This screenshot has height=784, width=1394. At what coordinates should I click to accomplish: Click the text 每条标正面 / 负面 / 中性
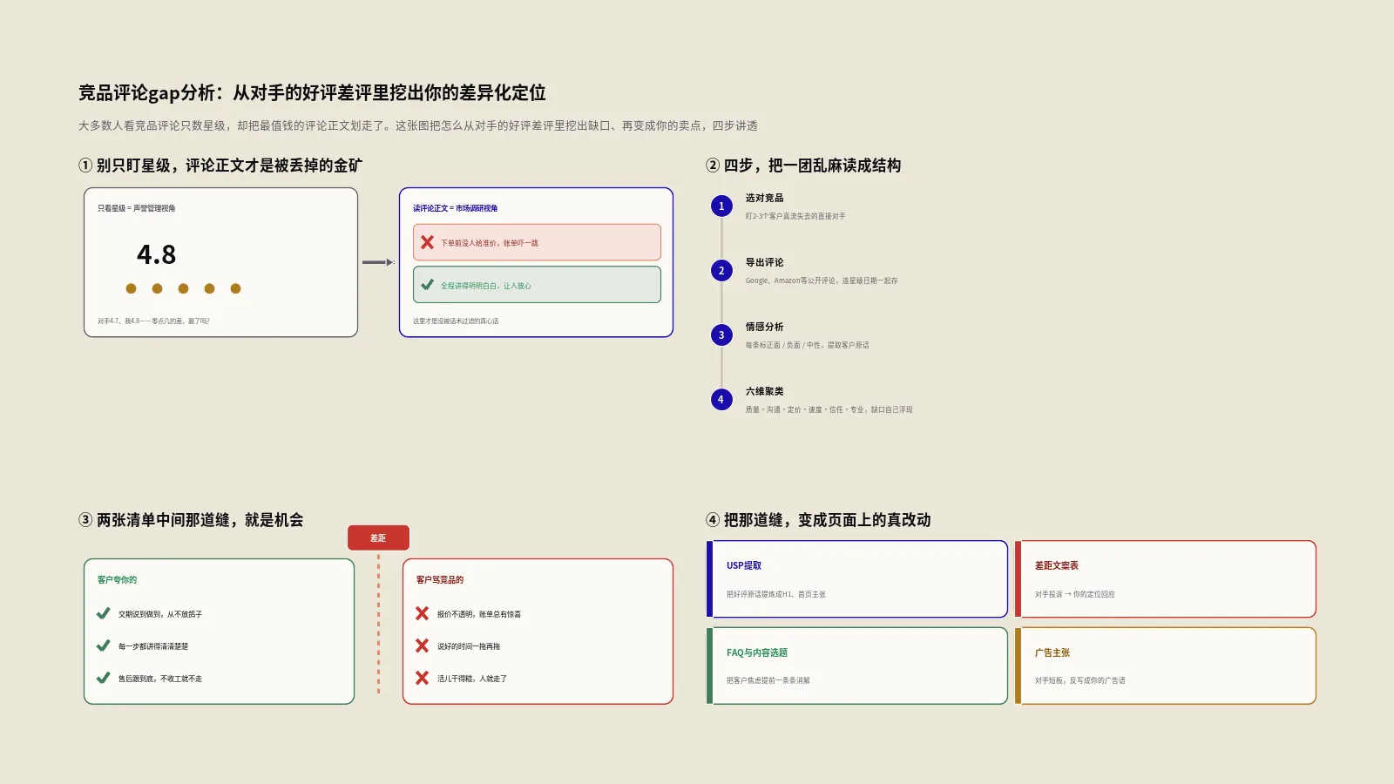tap(807, 345)
